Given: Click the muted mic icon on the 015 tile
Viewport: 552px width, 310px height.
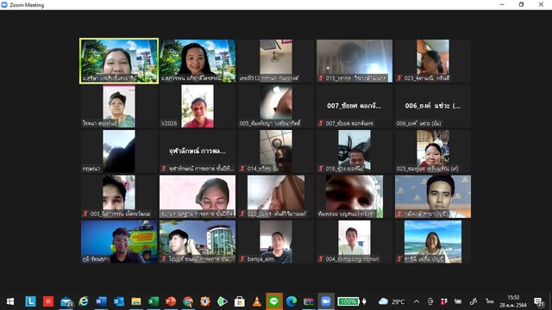Looking at the screenshot, I should click(321, 78).
